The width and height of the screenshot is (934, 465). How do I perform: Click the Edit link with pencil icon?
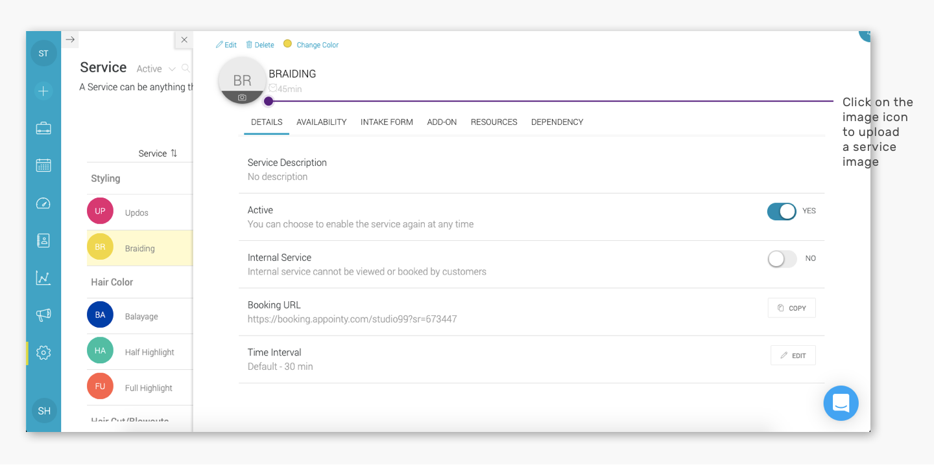226,45
